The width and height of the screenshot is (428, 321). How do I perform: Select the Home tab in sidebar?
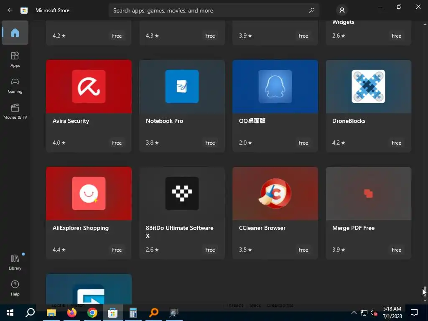pyautogui.click(x=15, y=33)
